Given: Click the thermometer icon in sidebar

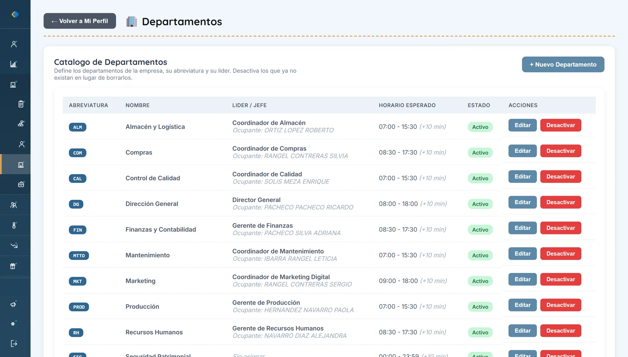Looking at the screenshot, I should [14, 225].
